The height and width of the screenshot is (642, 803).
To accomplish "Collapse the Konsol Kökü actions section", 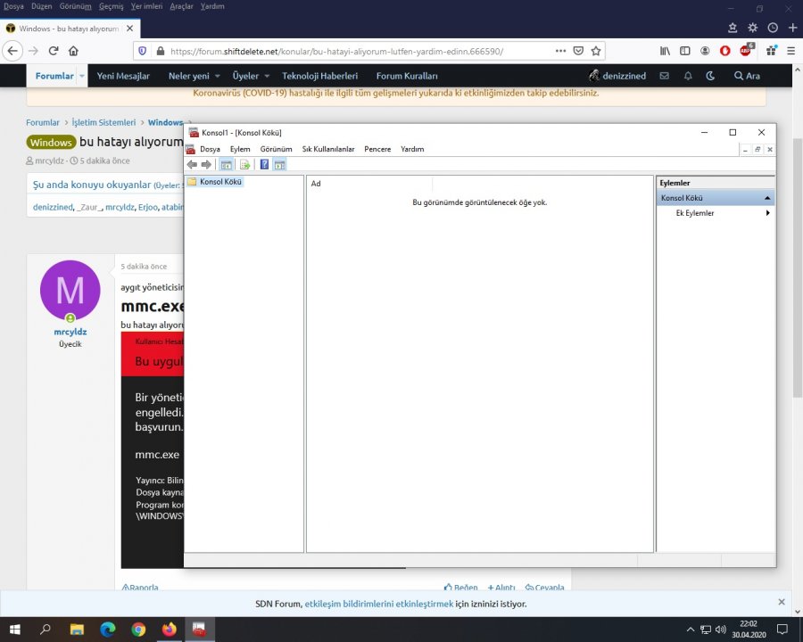I will pos(766,198).
